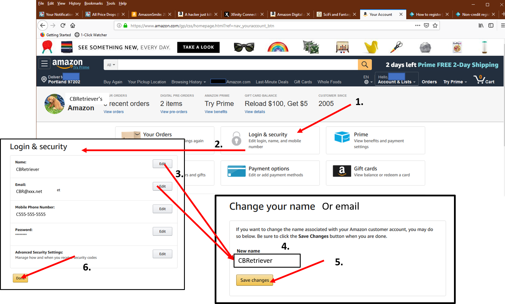This screenshot has height=304, width=505.
Task: Open the Firefox Library icon
Action: 481,25
